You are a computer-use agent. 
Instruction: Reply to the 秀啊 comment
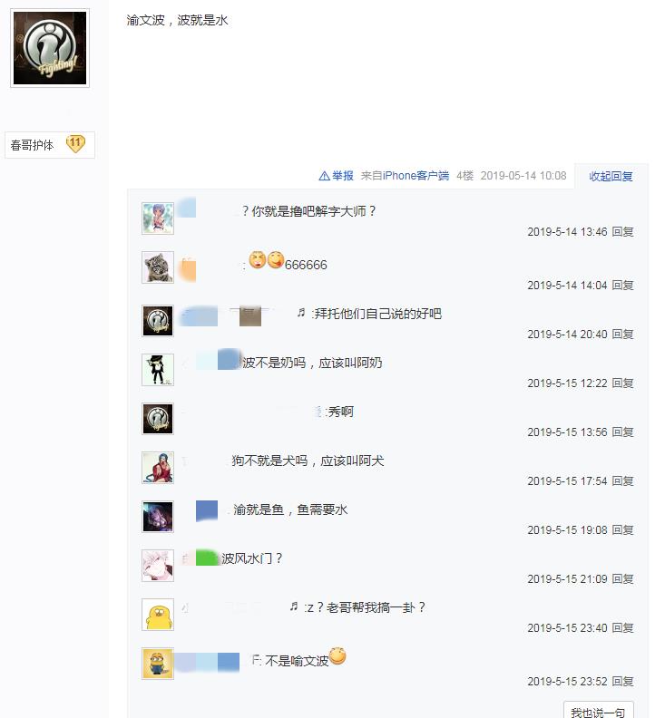(623, 432)
